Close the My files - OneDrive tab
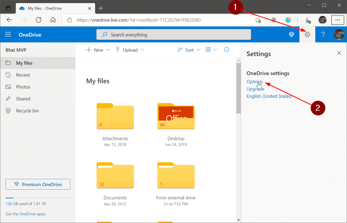 pos(89,8)
